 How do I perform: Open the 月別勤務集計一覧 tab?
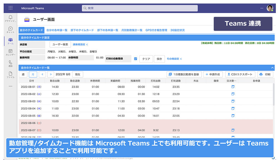click(132, 30)
